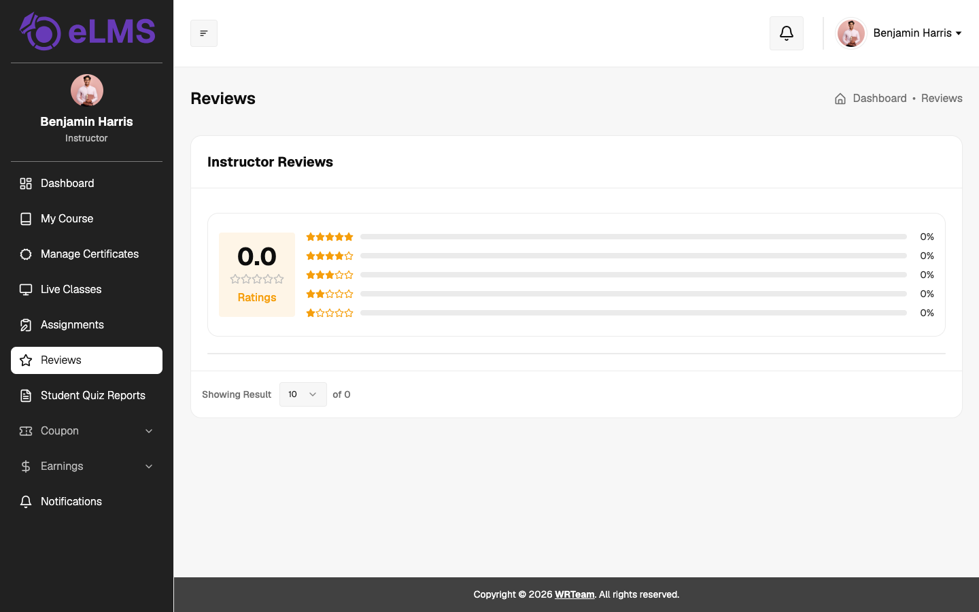
Task: Click the Earnings dollar icon
Action: (26, 466)
